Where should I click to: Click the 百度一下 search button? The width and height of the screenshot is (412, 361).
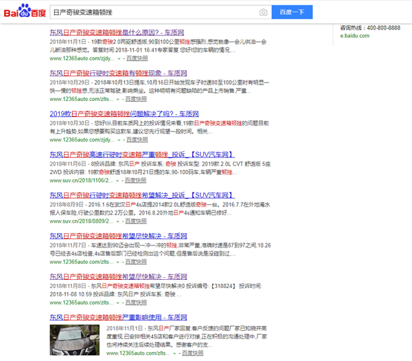pyautogui.click(x=292, y=12)
